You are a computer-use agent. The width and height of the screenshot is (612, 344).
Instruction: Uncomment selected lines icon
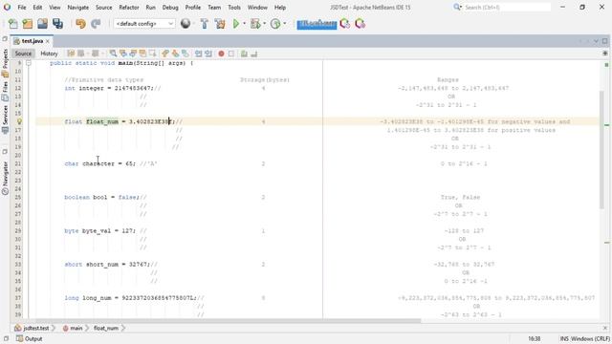point(254,54)
